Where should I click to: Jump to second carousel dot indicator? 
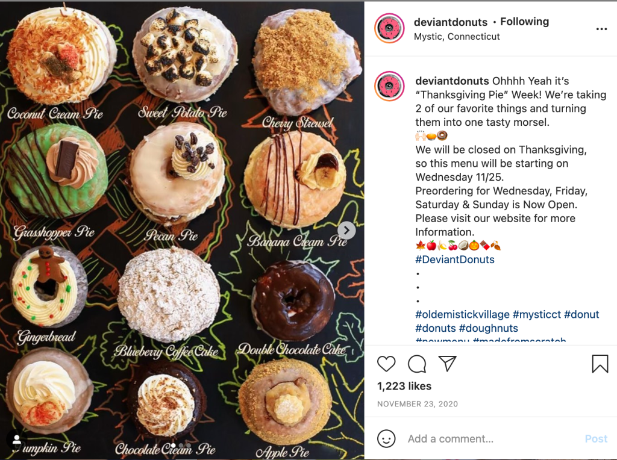click(181, 446)
